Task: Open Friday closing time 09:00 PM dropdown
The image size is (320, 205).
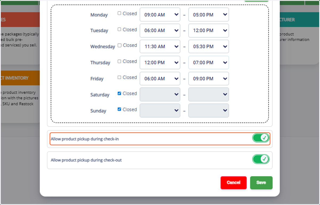Action: click(x=209, y=79)
